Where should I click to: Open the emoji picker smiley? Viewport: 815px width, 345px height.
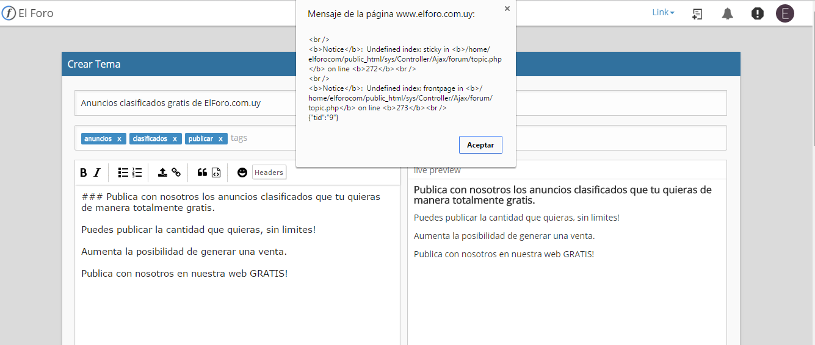point(242,172)
